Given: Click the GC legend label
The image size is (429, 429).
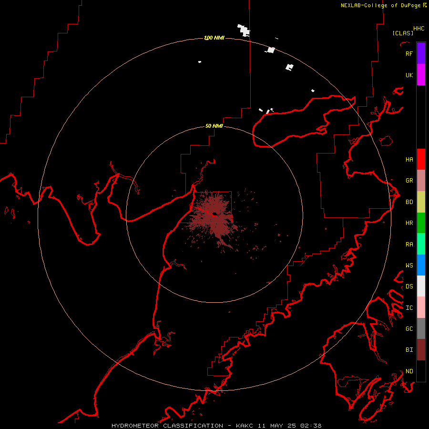Looking at the screenshot, I should 409,329.
